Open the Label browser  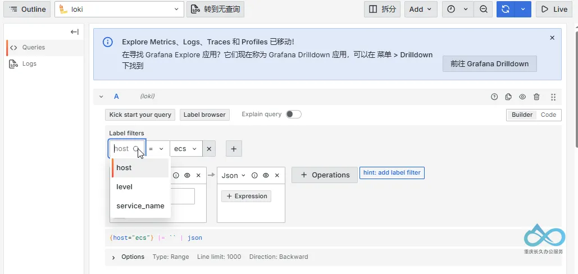(204, 115)
